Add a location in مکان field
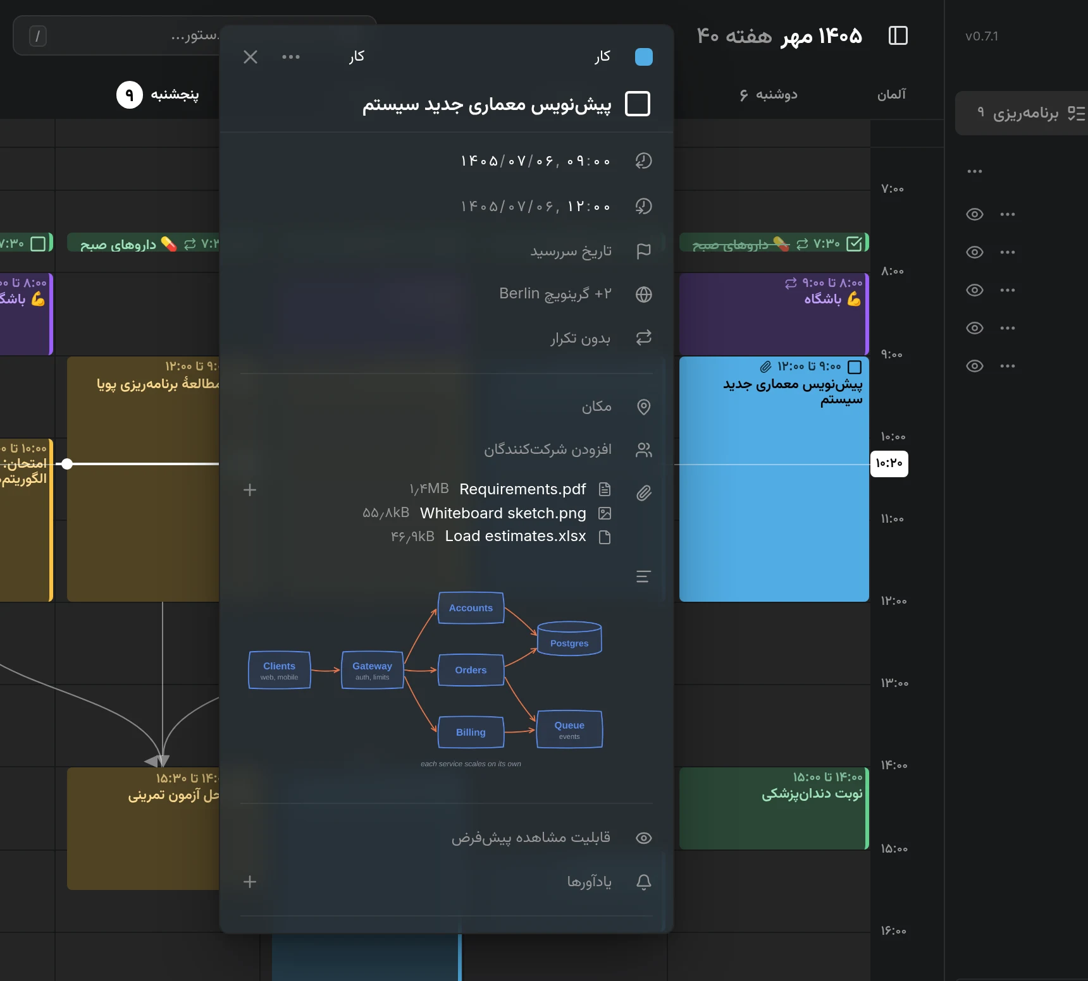The height and width of the screenshot is (981, 1088). click(x=597, y=406)
